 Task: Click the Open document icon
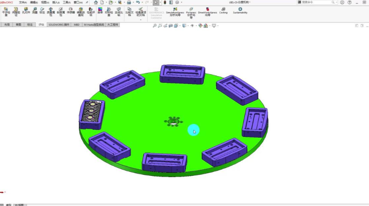pyautogui.click(x=110, y=2)
